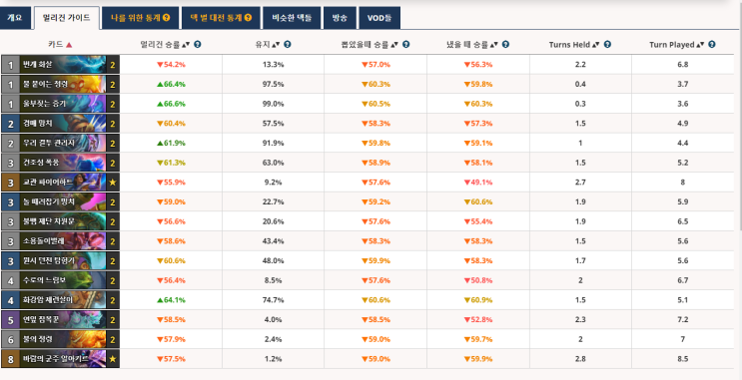This screenshot has height=380, width=742.
Task: Open help icon for 유지 column
Action: pyautogui.click(x=288, y=45)
